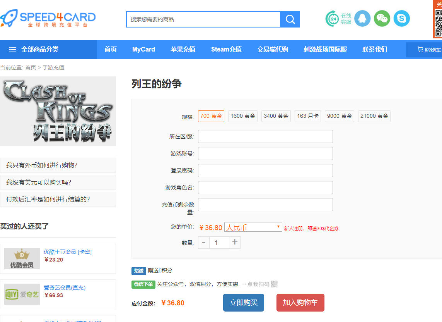Click the ￥36.80 unit price

(211, 228)
